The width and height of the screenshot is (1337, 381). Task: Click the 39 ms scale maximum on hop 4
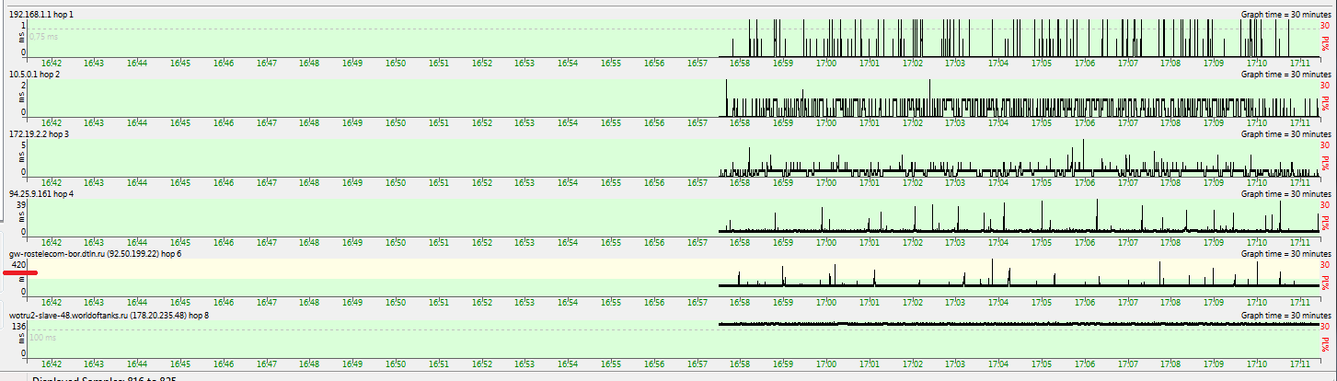(21, 204)
